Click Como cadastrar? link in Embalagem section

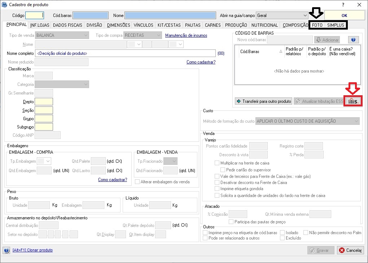[x=113, y=179]
